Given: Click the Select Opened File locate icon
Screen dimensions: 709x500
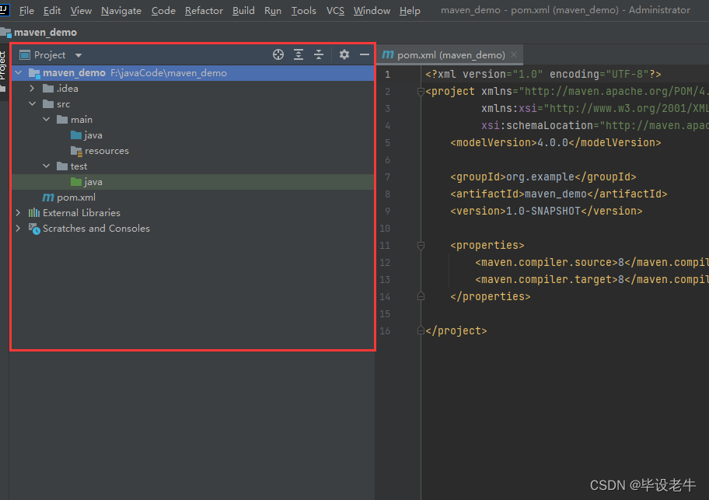Looking at the screenshot, I should click(278, 54).
